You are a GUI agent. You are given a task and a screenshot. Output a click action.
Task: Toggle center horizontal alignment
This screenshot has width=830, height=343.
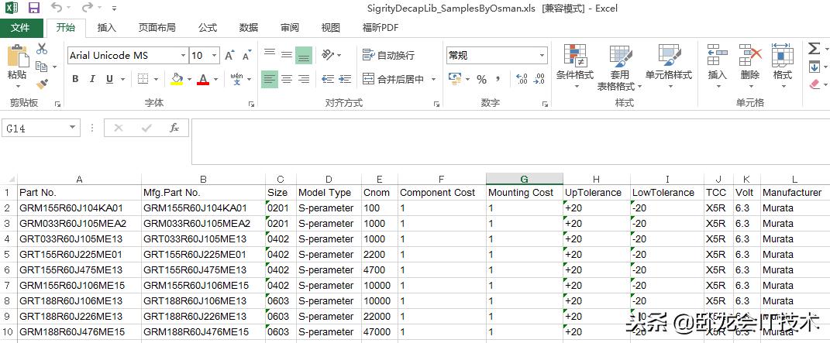[x=287, y=79]
